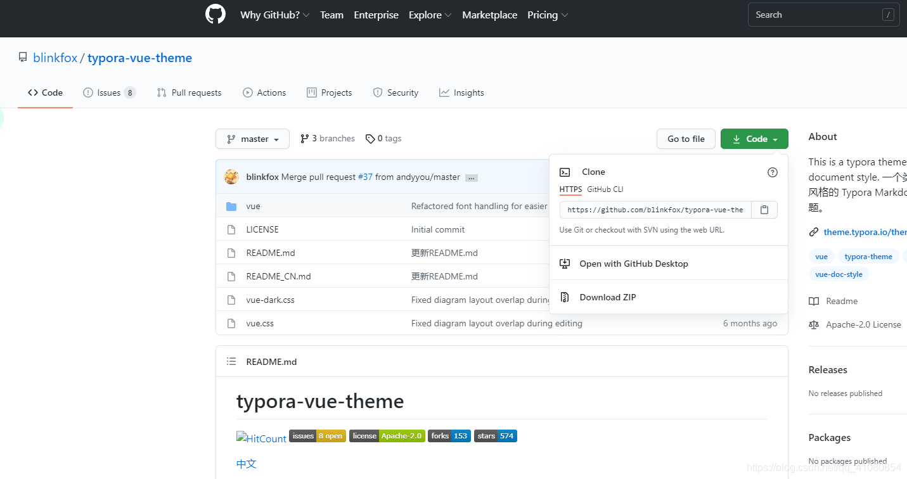Image resolution: width=907 pixels, height=479 pixels.
Task: Open the Actions tab
Action: [x=264, y=93]
